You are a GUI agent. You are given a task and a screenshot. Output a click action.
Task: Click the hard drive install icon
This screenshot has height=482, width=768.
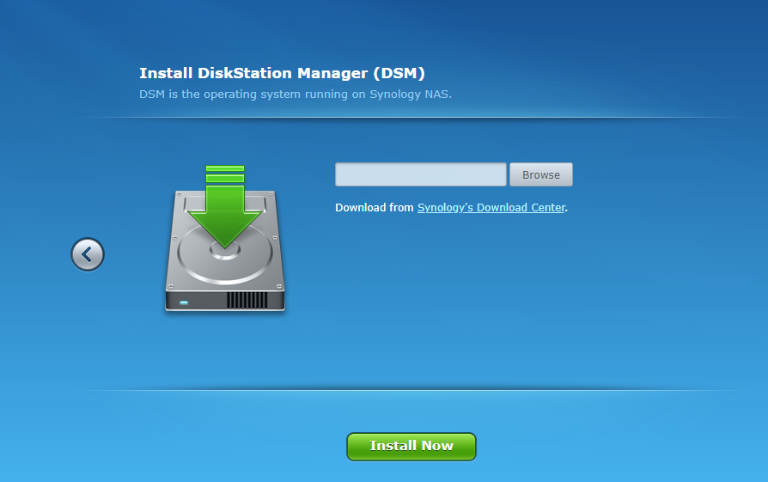point(225,239)
